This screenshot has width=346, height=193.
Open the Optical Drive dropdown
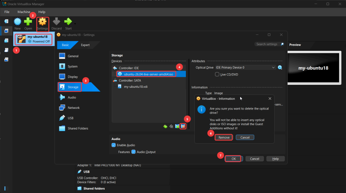coord(245,67)
